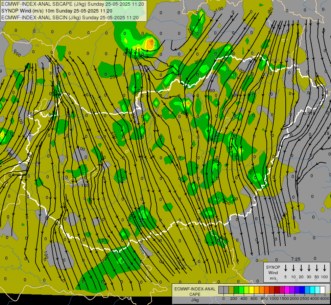
Task: Click the 600 tick label on CAPE scale
Action: pos(254,299)
